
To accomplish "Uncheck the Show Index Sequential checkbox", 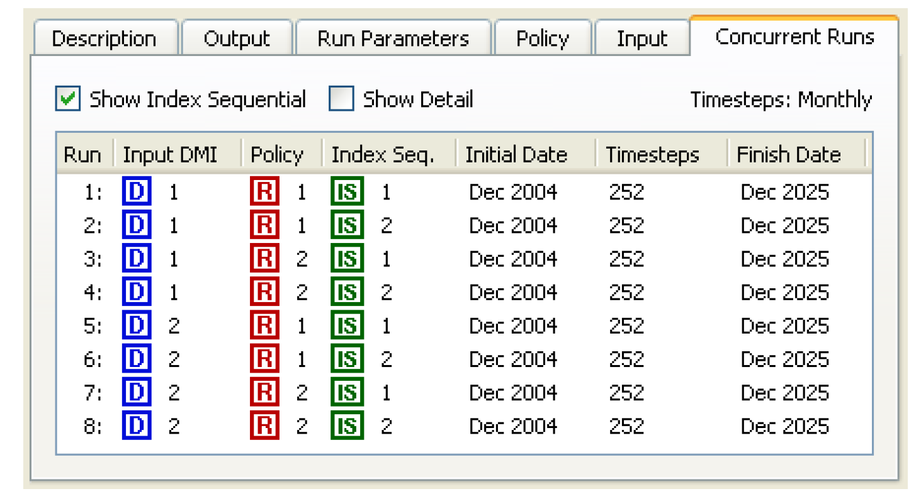I will pos(67,99).
